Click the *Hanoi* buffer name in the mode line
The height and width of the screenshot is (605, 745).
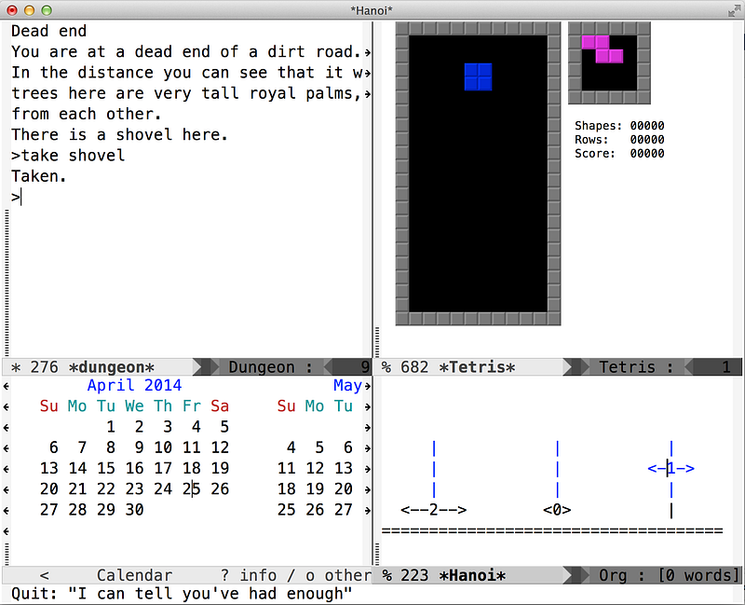point(473,575)
